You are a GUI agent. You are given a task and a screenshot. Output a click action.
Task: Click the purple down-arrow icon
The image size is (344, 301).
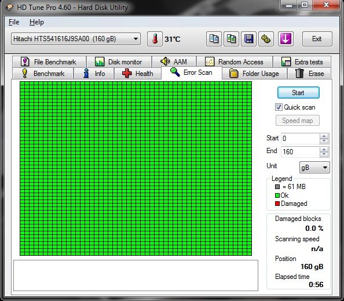coord(286,39)
